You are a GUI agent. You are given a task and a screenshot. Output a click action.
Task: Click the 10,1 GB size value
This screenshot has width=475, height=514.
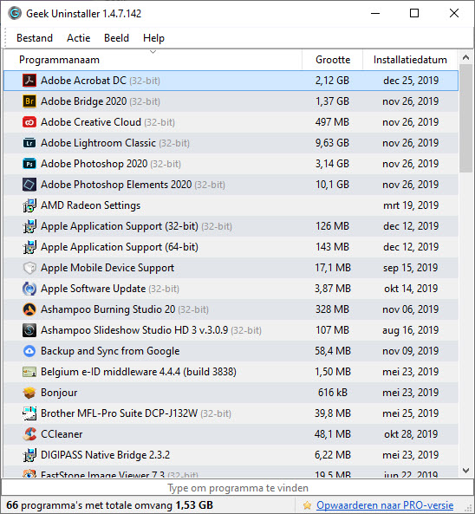click(x=332, y=185)
